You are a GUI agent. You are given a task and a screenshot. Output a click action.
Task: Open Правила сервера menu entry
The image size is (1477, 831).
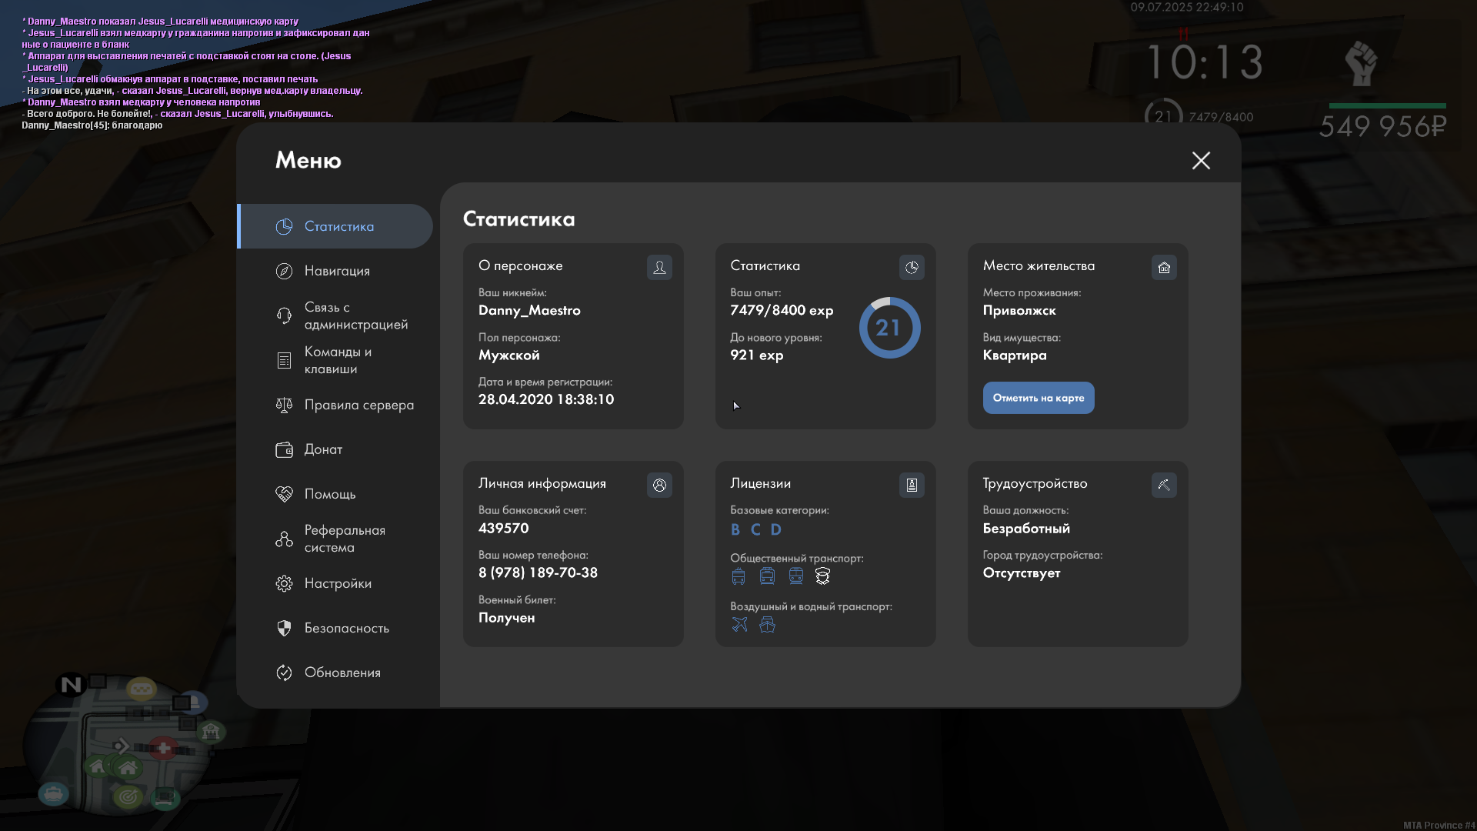pos(335,405)
